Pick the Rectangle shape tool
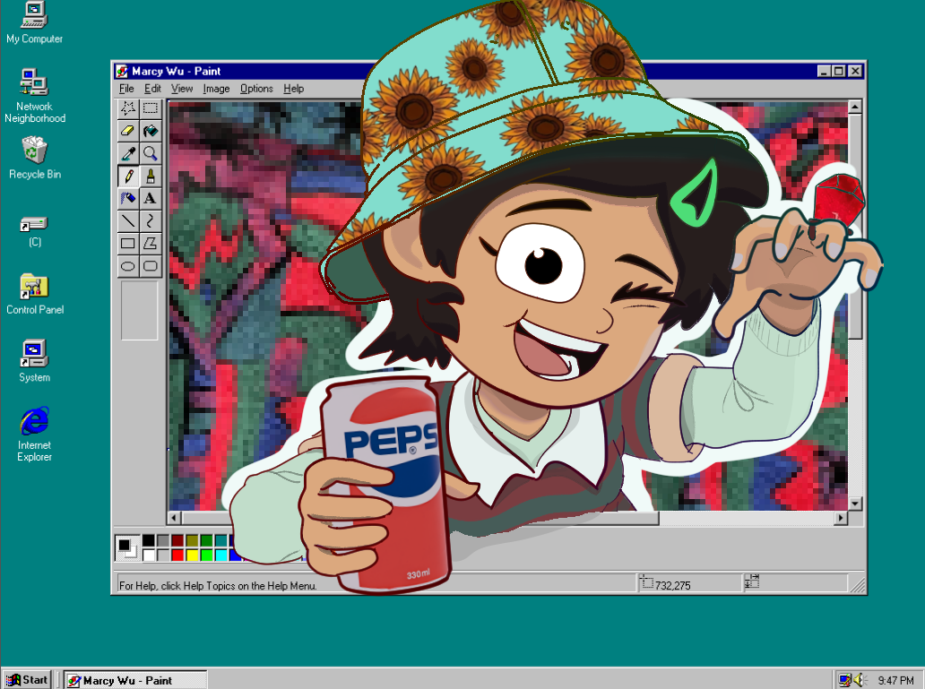Screen dimensions: 925x689 pos(128,243)
